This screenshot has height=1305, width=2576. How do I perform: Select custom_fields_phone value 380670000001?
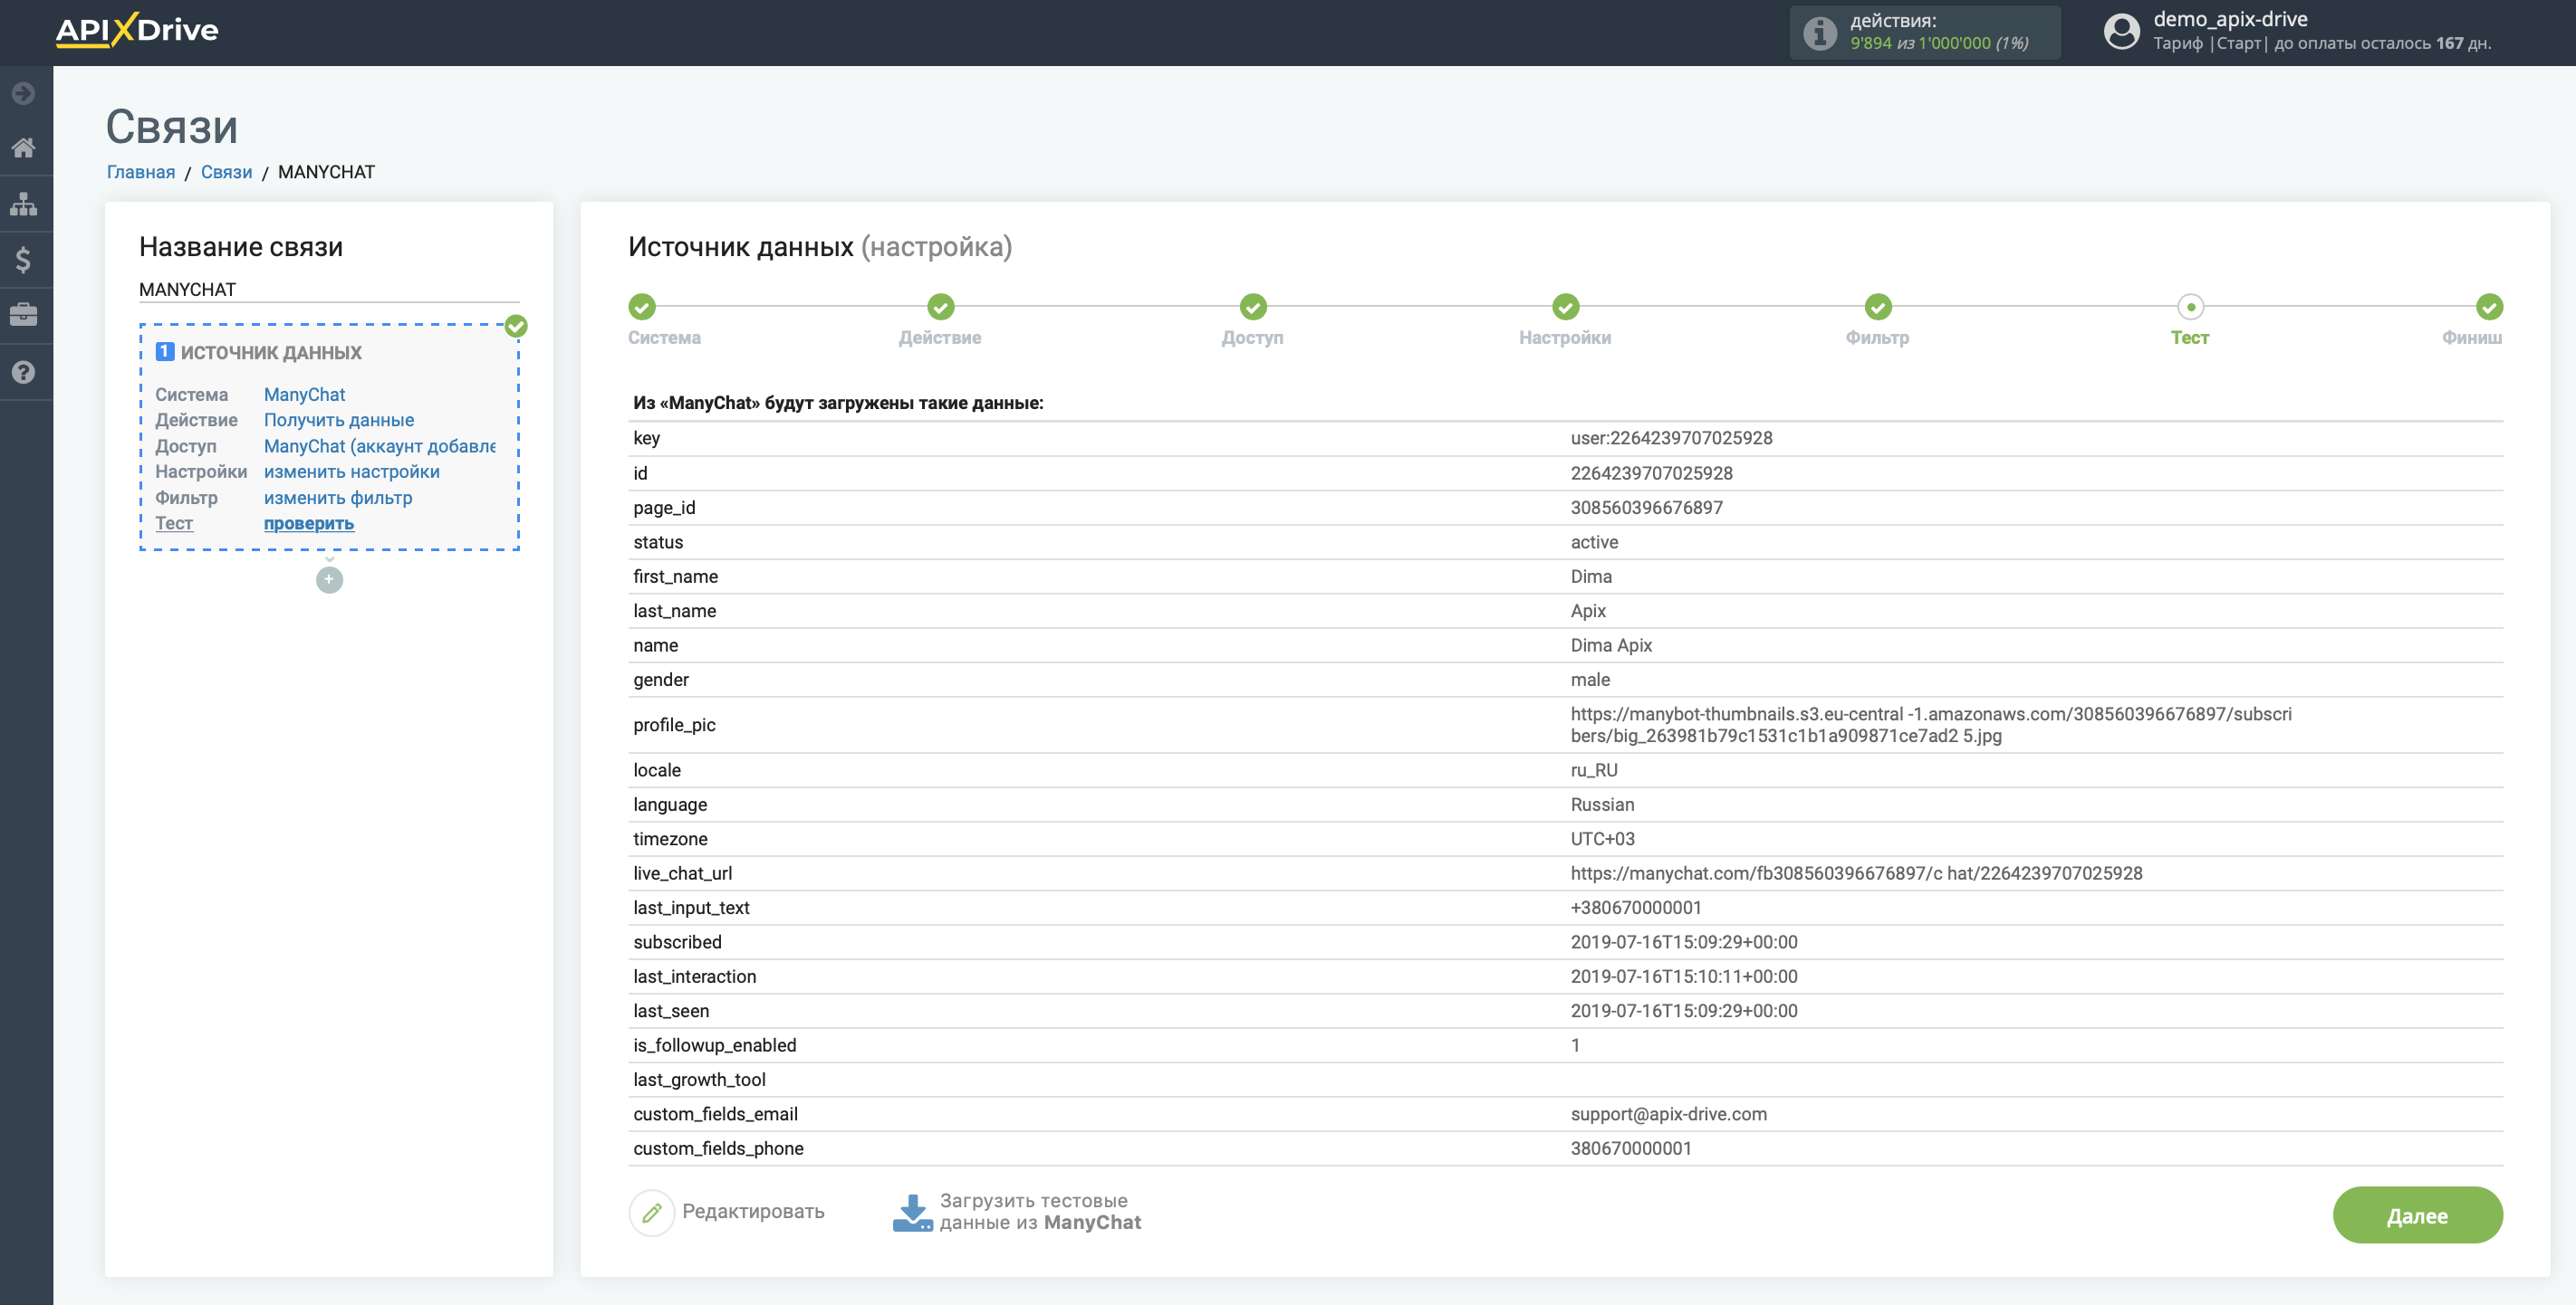(1631, 1148)
